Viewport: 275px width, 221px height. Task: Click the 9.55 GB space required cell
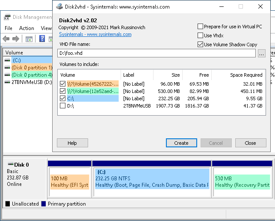pos(254,99)
